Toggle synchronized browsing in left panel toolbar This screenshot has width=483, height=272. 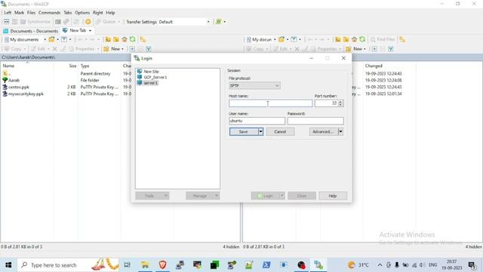point(143,39)
